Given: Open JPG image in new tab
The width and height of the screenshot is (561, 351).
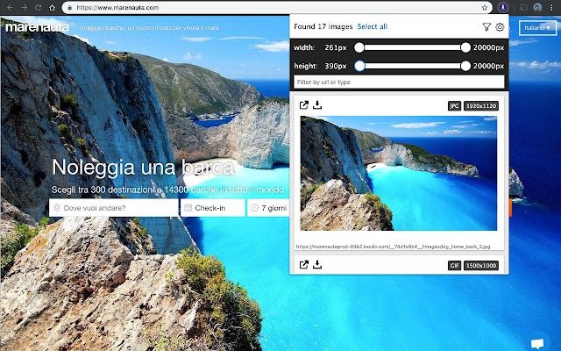Looking at the screenshot, I should point(304,106).
